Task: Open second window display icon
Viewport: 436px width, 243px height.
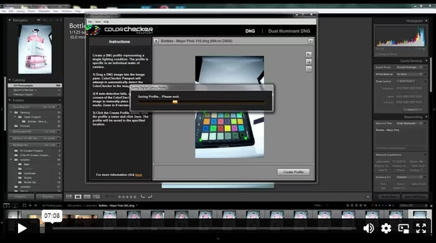Action: coord(15,206)
